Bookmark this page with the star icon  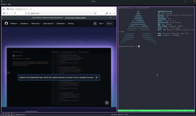[95, 13]
